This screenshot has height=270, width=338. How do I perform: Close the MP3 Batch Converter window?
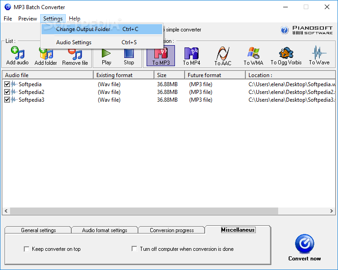coord(327,7)
